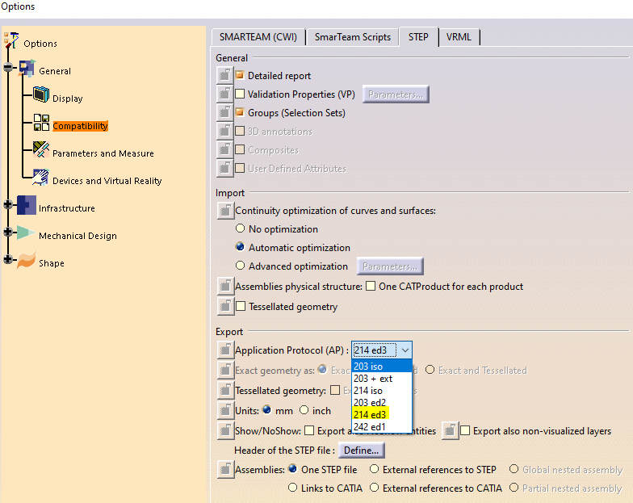Choose 203 ed2 from protocol list
Viewport: 633px width, 503px height.
(x=382, y=402)
